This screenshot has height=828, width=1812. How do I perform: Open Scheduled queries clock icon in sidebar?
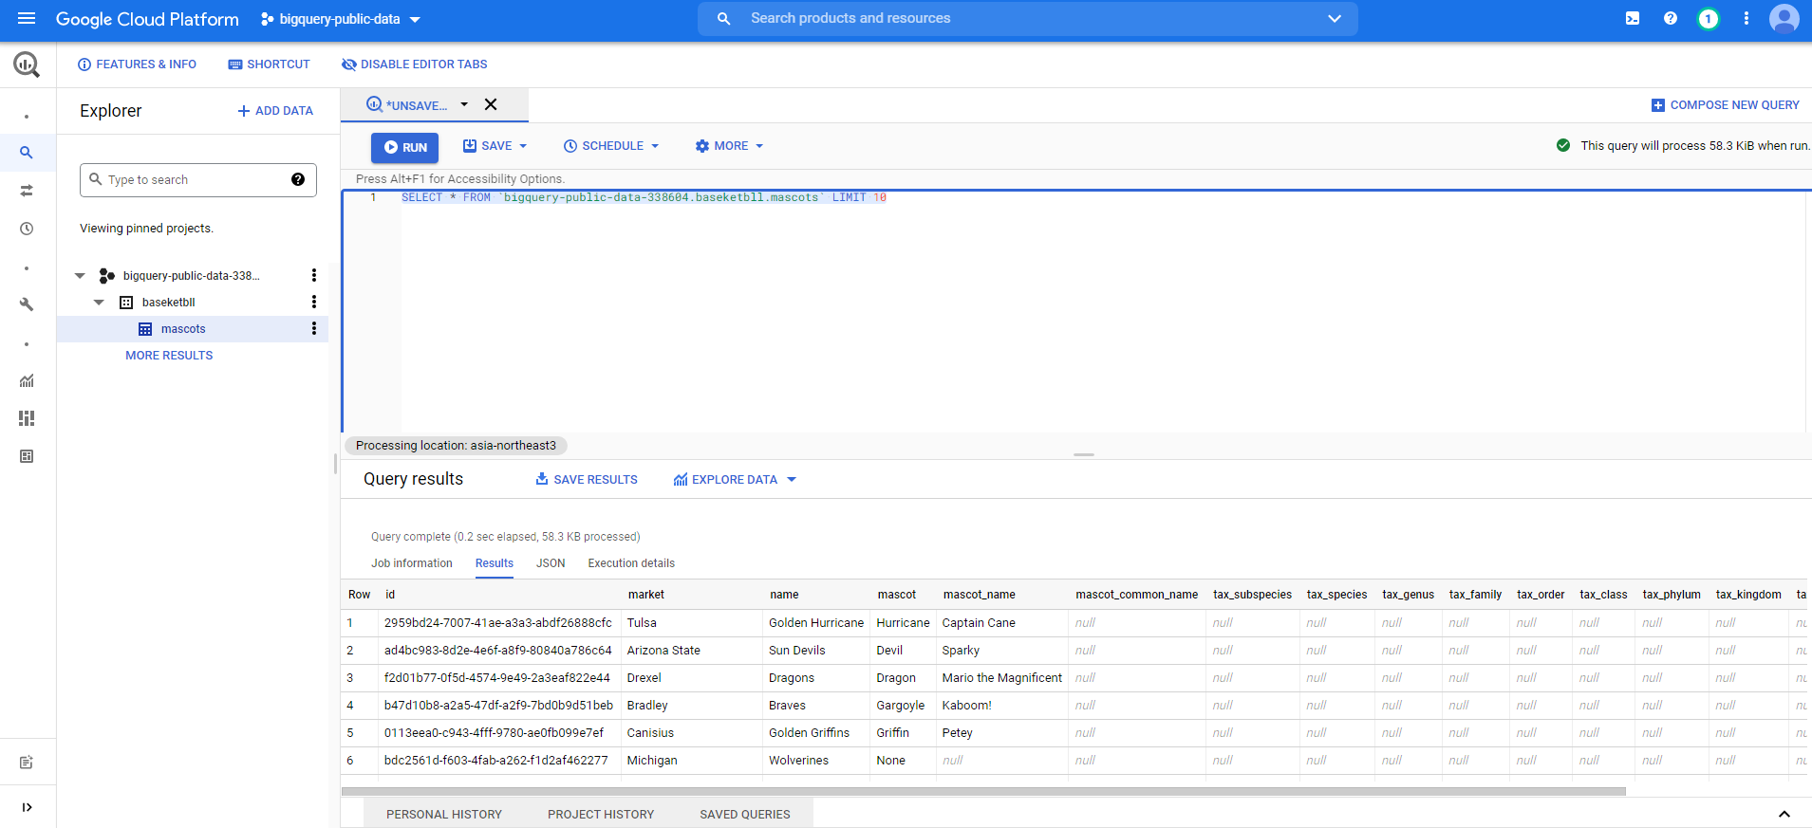[x=27, y=229]
